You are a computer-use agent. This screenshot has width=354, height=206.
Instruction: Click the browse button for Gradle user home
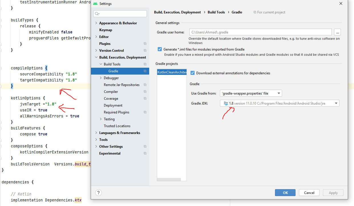point(337,32)
